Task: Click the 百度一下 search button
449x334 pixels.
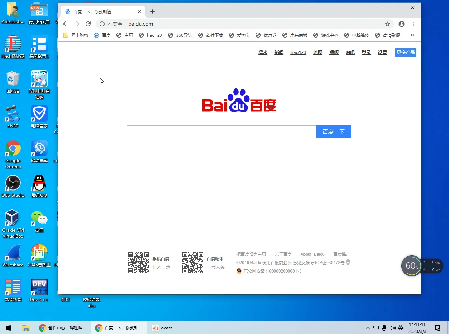Action: pos(334,132)
